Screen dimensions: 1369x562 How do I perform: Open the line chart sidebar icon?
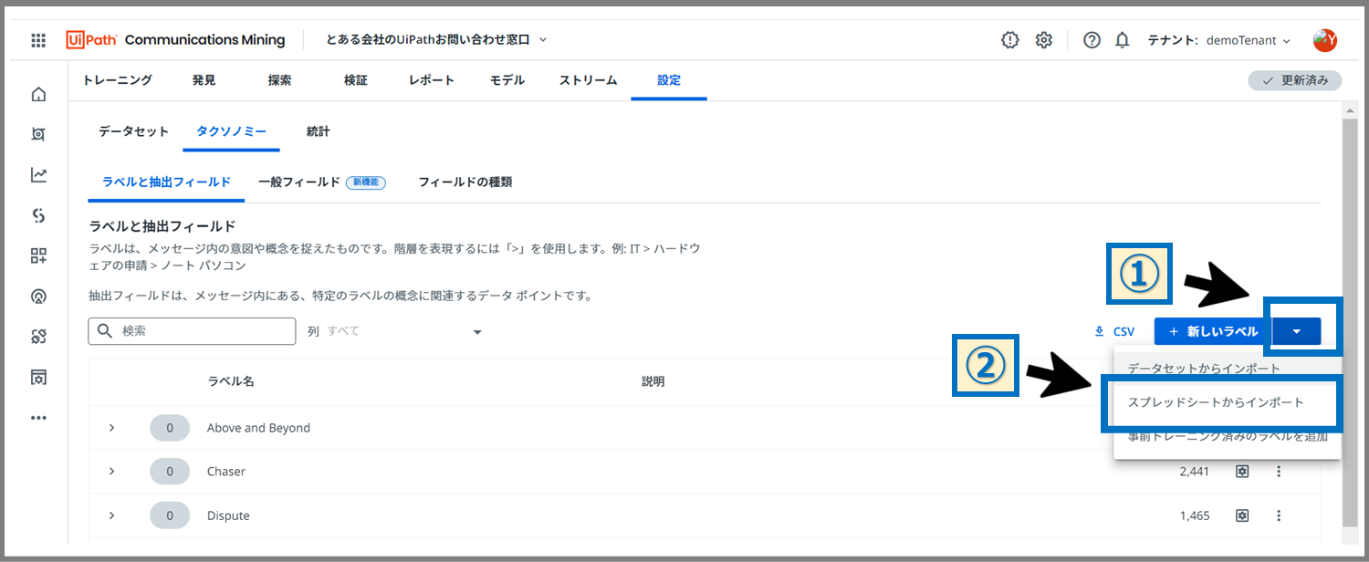click(38, 174)
